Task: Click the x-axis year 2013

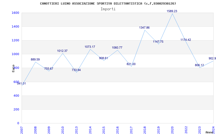Action: [x=76, y=130]
